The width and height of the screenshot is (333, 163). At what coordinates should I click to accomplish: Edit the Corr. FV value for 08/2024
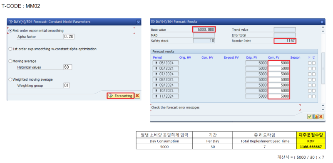point(279,79)
